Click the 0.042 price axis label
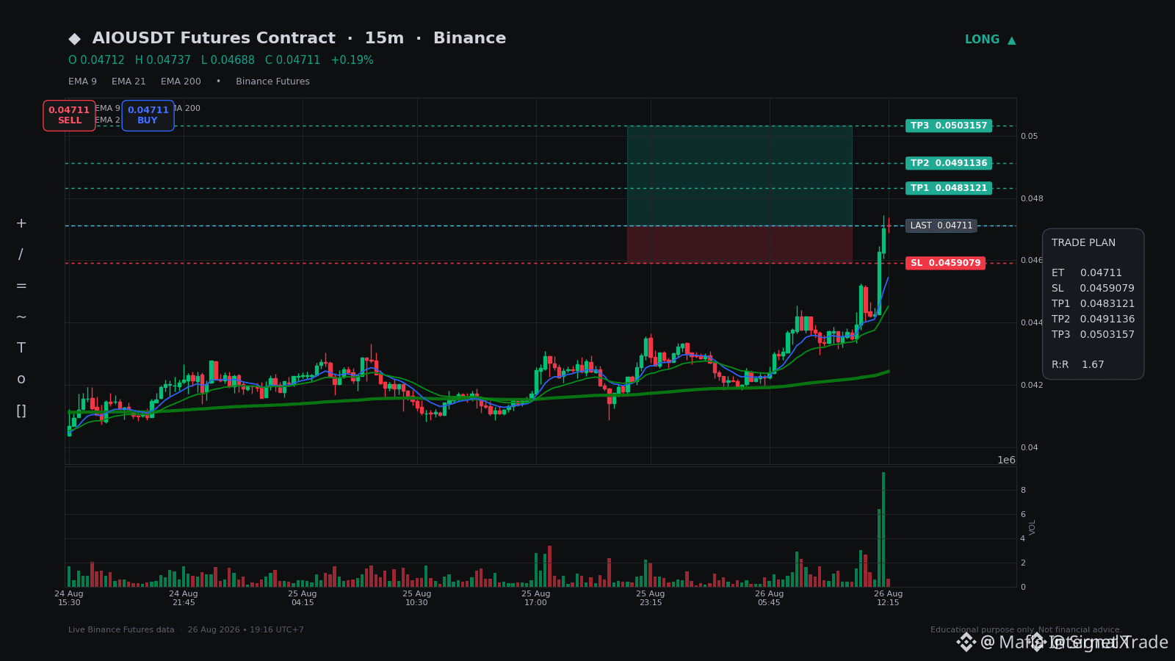The image size is (1175, 661). pos(1032,386)
